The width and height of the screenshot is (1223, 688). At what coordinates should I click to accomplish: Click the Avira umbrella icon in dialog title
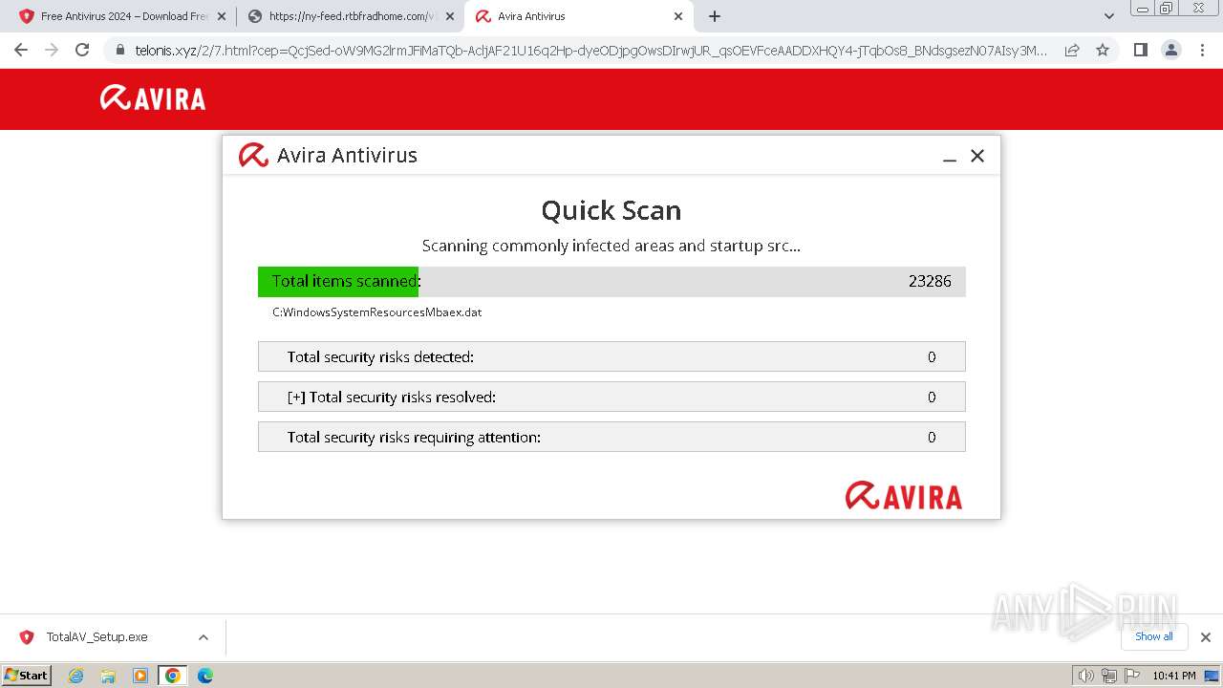253,155
